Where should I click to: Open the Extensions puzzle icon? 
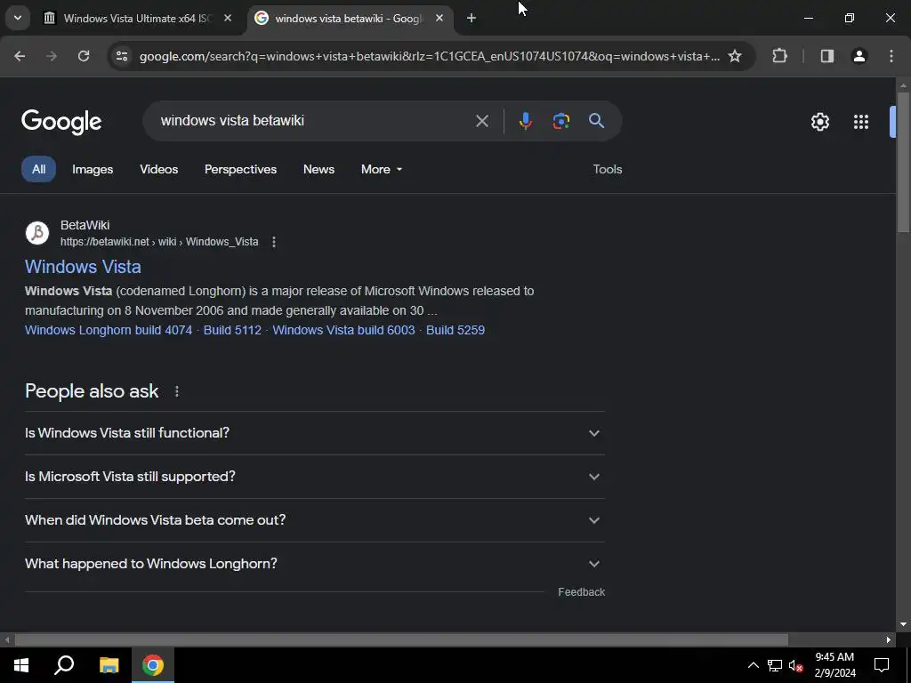click(779, 56)
